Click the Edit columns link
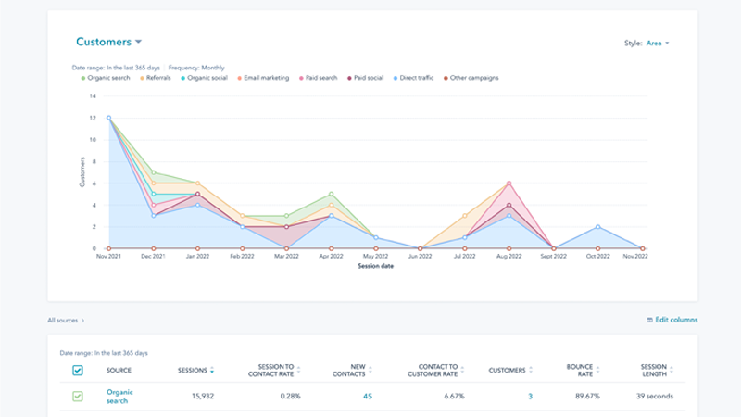 672,321
